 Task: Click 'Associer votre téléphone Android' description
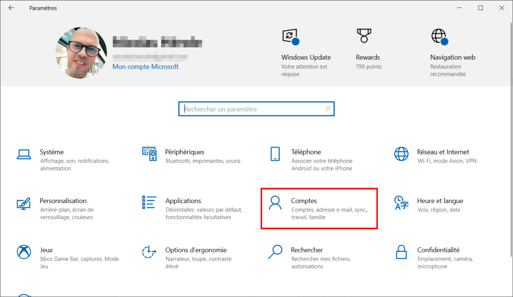tap(322, 165)
